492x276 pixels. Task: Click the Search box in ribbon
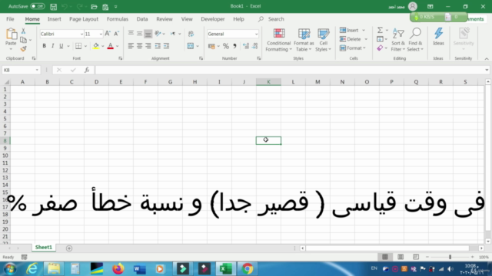[x=271, y=19]
